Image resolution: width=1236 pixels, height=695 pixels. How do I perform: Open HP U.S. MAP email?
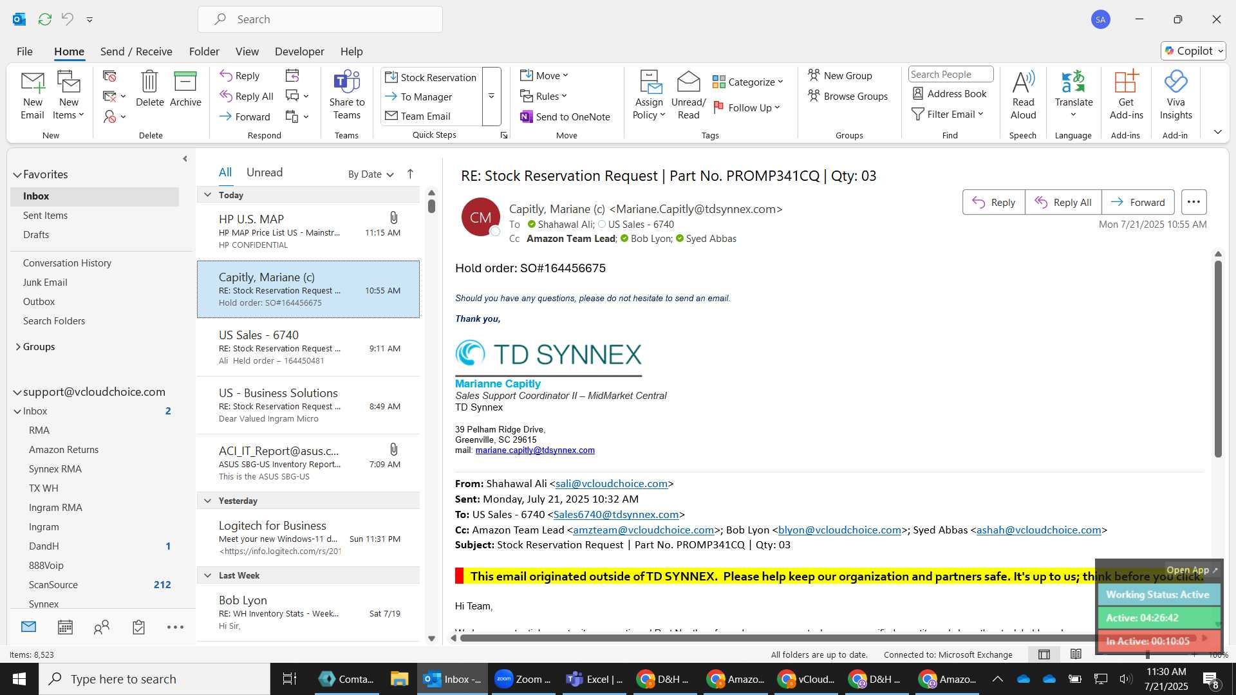(x=308, y=231)
